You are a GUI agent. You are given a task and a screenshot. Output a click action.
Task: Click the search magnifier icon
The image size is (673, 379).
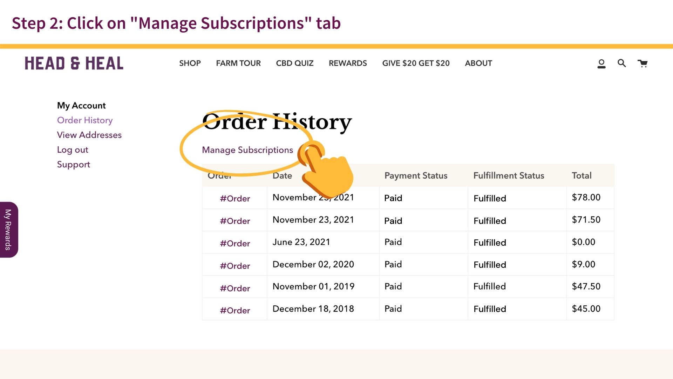621,63
